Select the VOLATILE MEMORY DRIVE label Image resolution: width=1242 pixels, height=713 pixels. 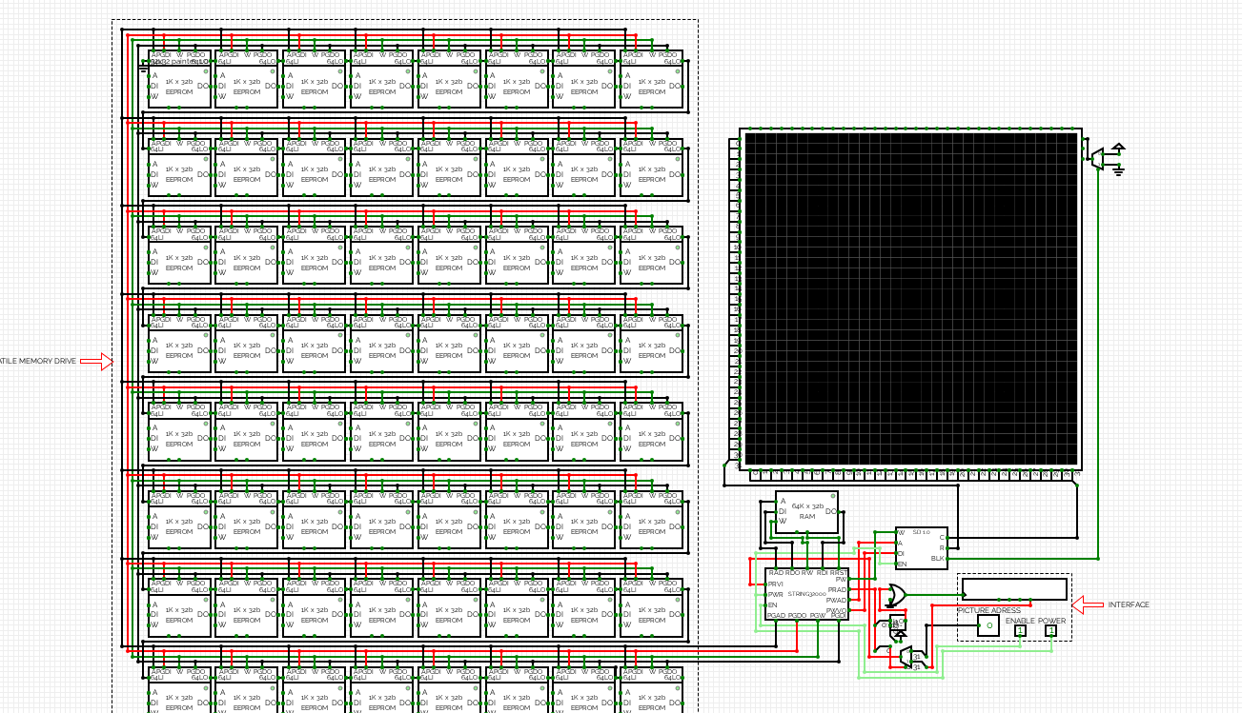pyautogui.click(x=38, y=361)
